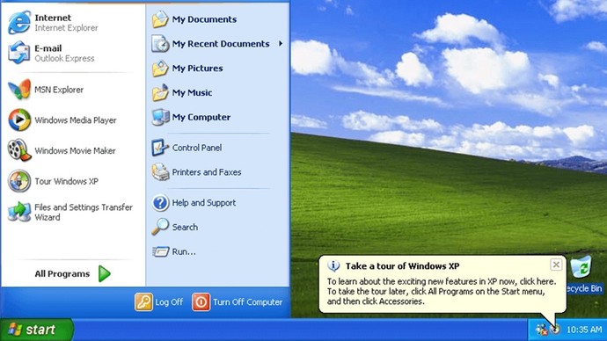The width and height of the screenshot is (607, 341).
Task: Open the E-mail menu entry text
Action: click(x=48, y=48)
